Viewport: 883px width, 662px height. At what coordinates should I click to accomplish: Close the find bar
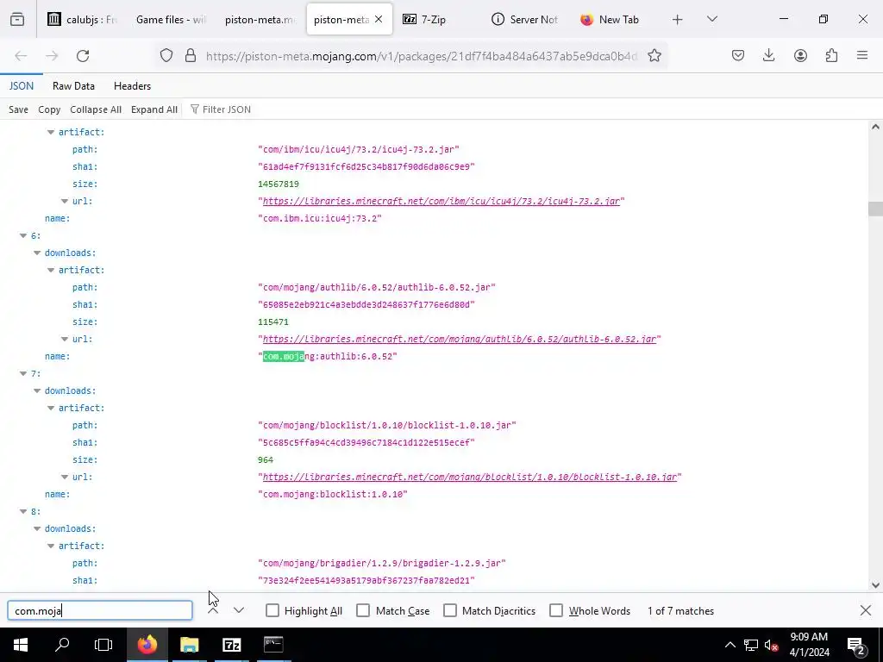pos(866,611)
